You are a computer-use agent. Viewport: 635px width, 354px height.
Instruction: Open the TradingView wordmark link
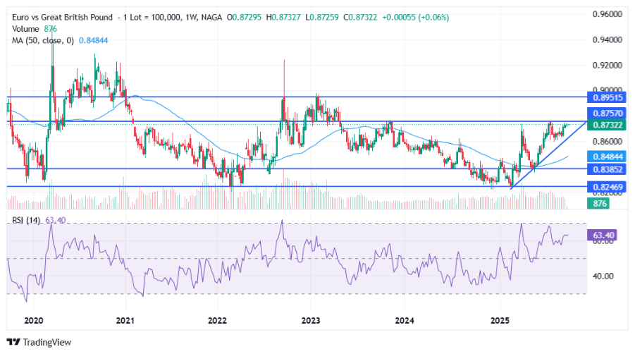(x=47, y=342)
